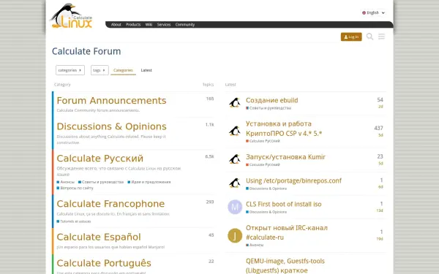Open the About menu item

click(116, 25)
